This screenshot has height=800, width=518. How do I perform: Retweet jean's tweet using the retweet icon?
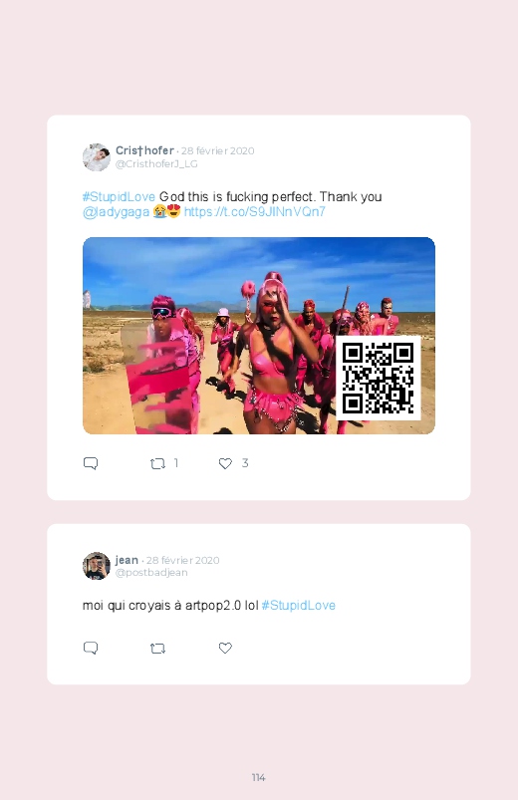click(x=157, y=649)
